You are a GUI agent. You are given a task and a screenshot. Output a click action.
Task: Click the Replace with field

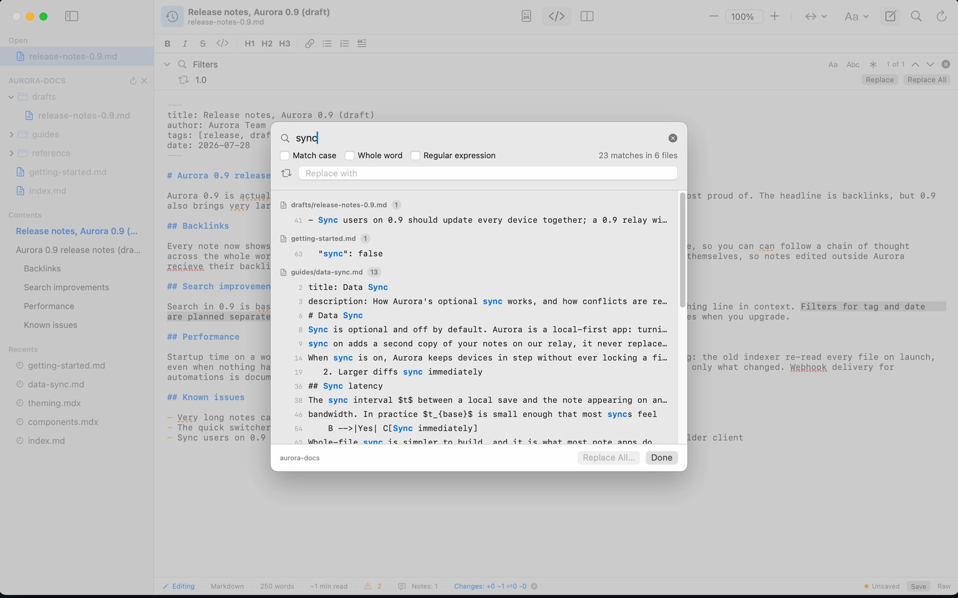click(488, 174)
